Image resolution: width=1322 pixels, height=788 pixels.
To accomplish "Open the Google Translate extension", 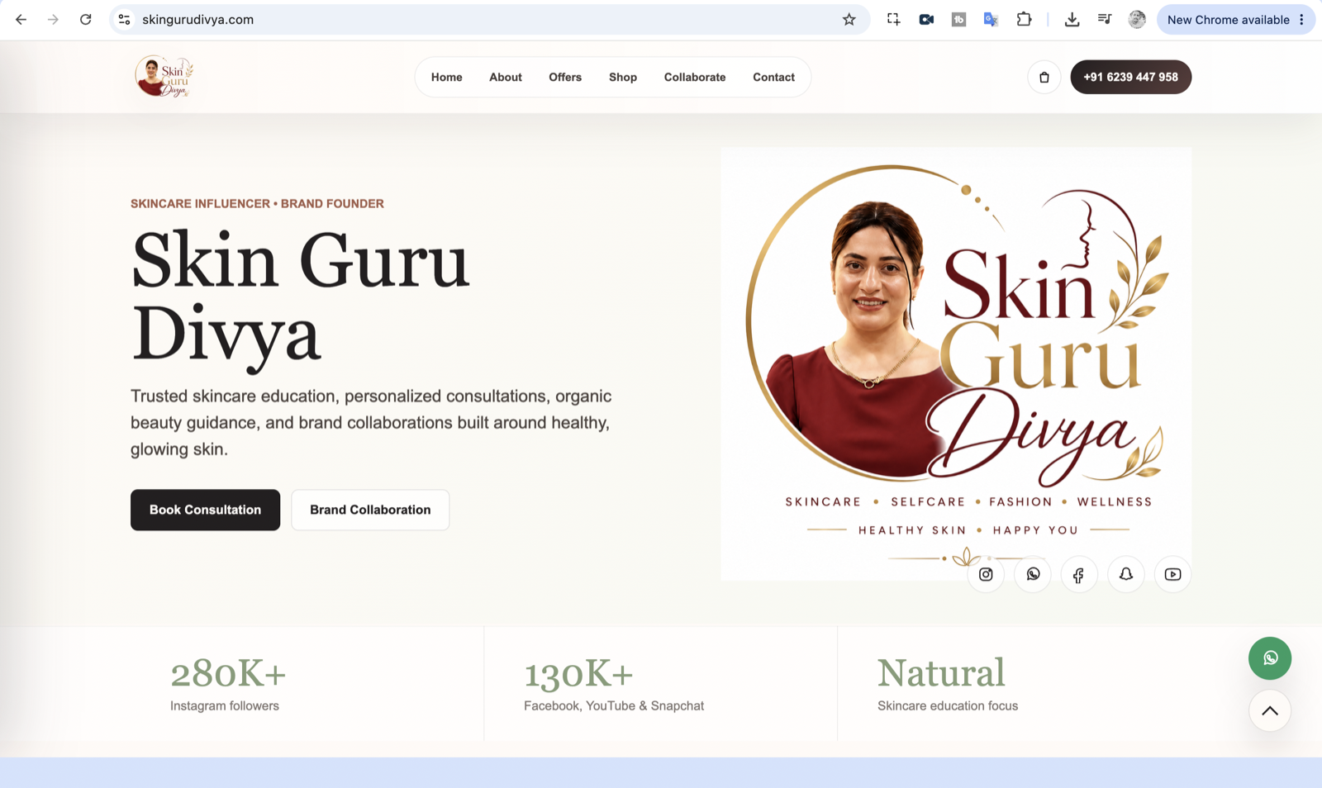I will tap(991, 19).
